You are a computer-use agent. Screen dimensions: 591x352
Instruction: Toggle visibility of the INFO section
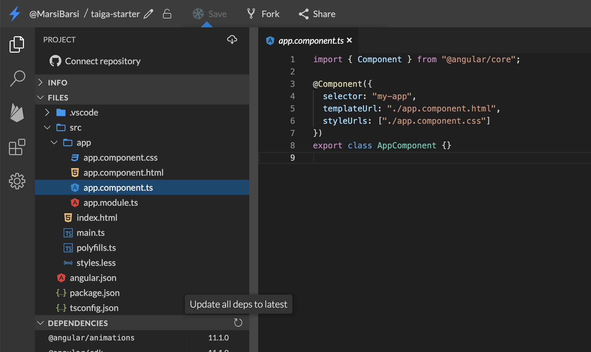[x=40, y=82]
